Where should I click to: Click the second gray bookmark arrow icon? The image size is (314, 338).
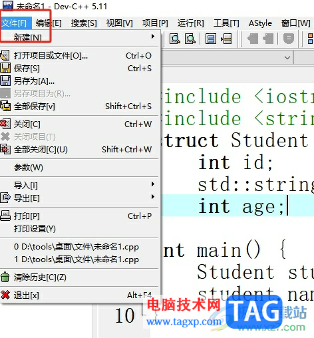pyautogui.click(x=268, y=39)
